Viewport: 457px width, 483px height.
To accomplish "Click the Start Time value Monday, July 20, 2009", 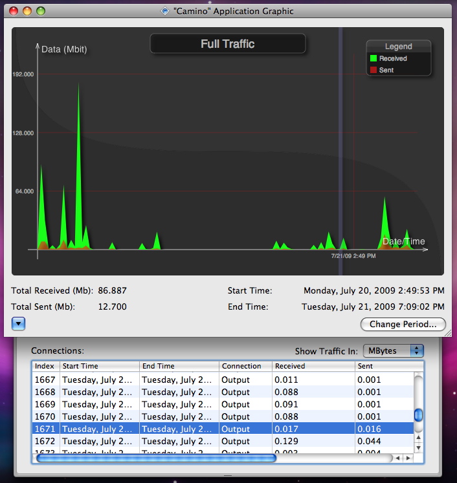I will (374, 290).
